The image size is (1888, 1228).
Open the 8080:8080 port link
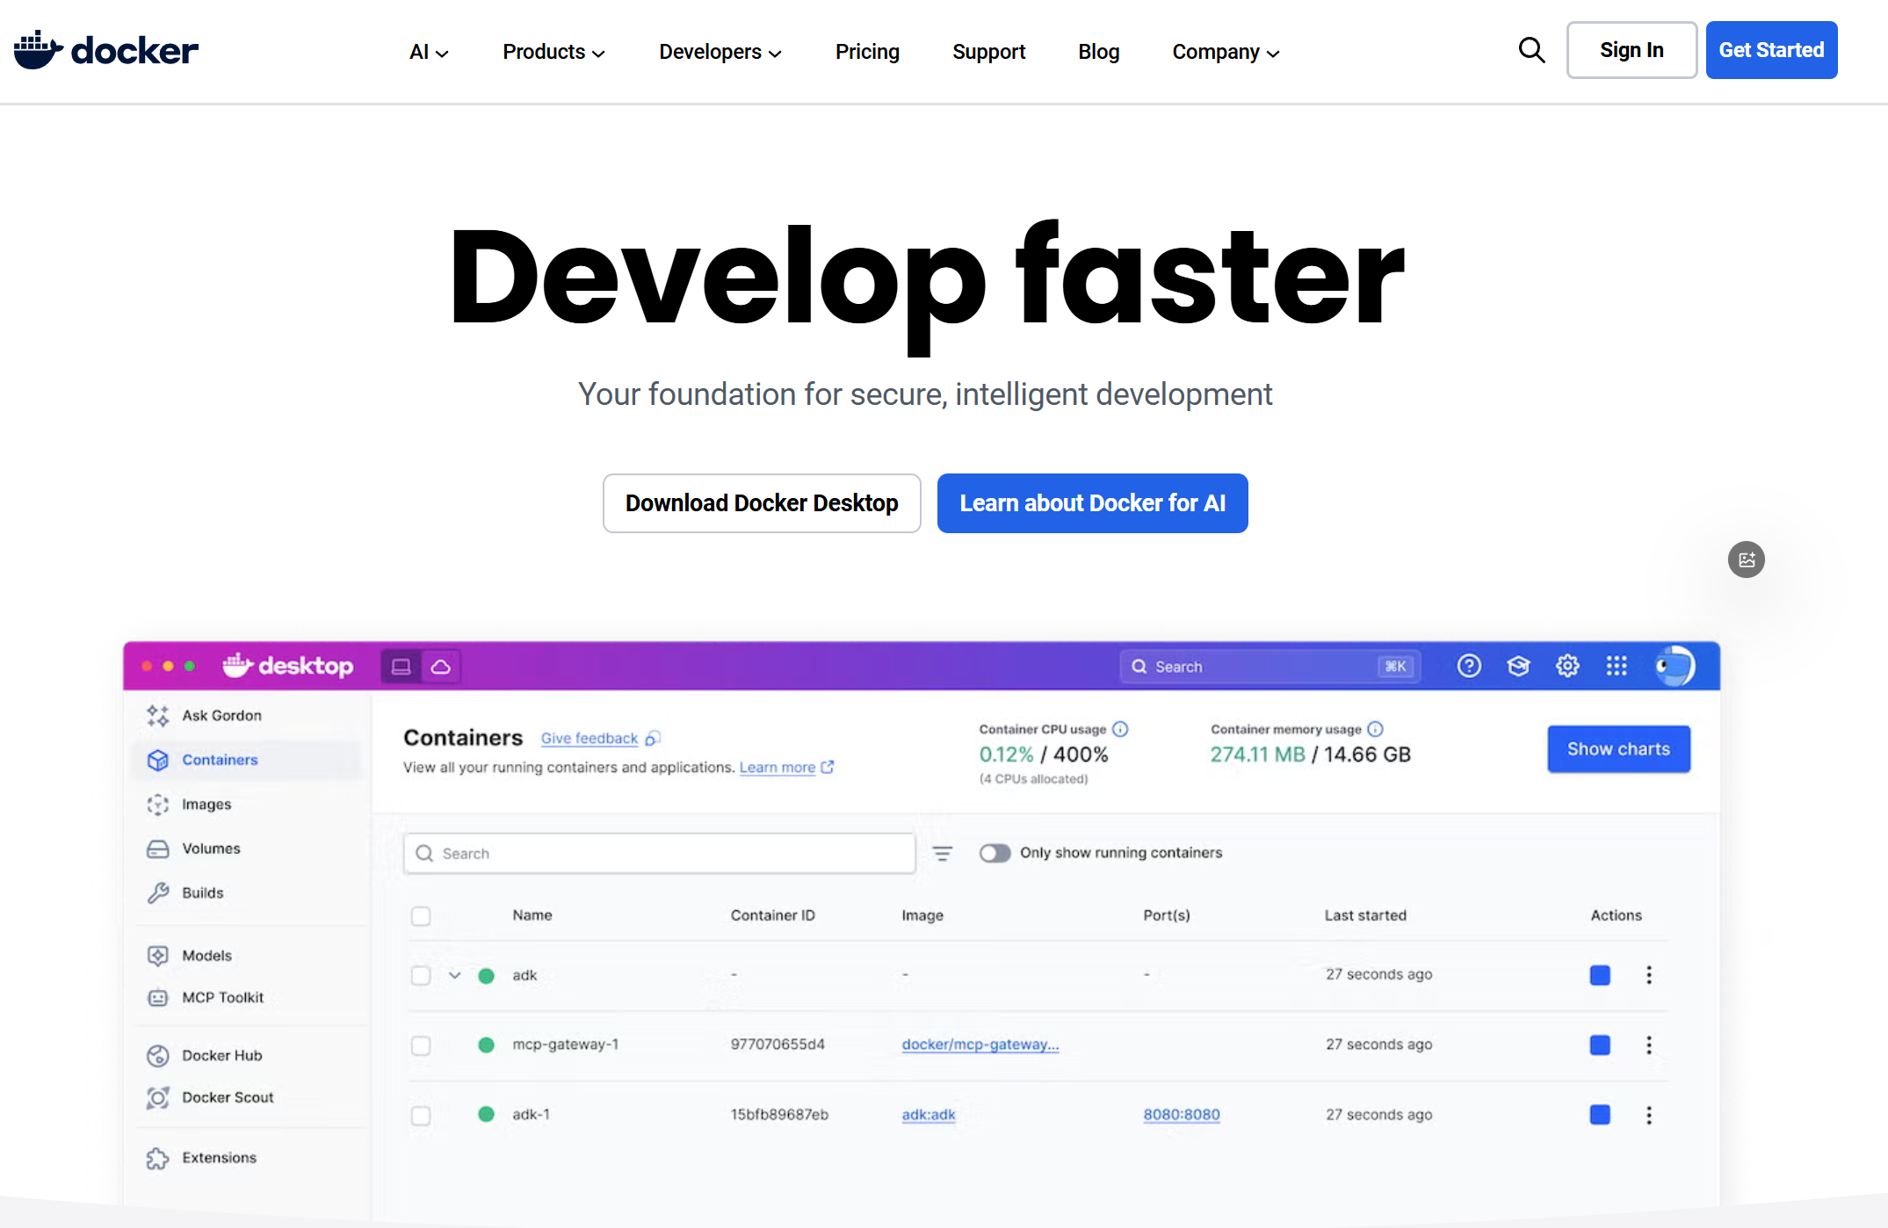tap(1182, 1115)
